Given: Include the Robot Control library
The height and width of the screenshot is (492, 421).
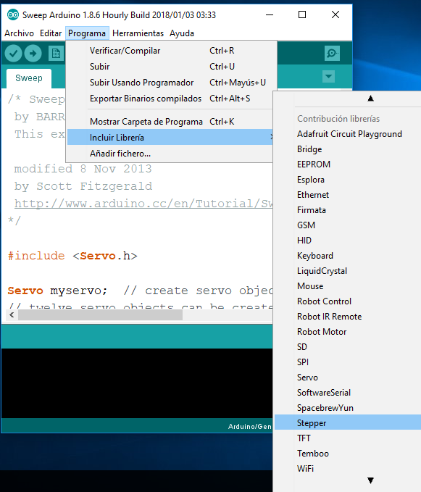Looking at the screenshot, I should point(348,301).
